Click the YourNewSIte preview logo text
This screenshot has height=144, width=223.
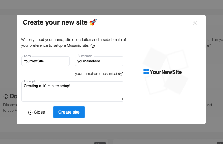(x=166, y=72)
